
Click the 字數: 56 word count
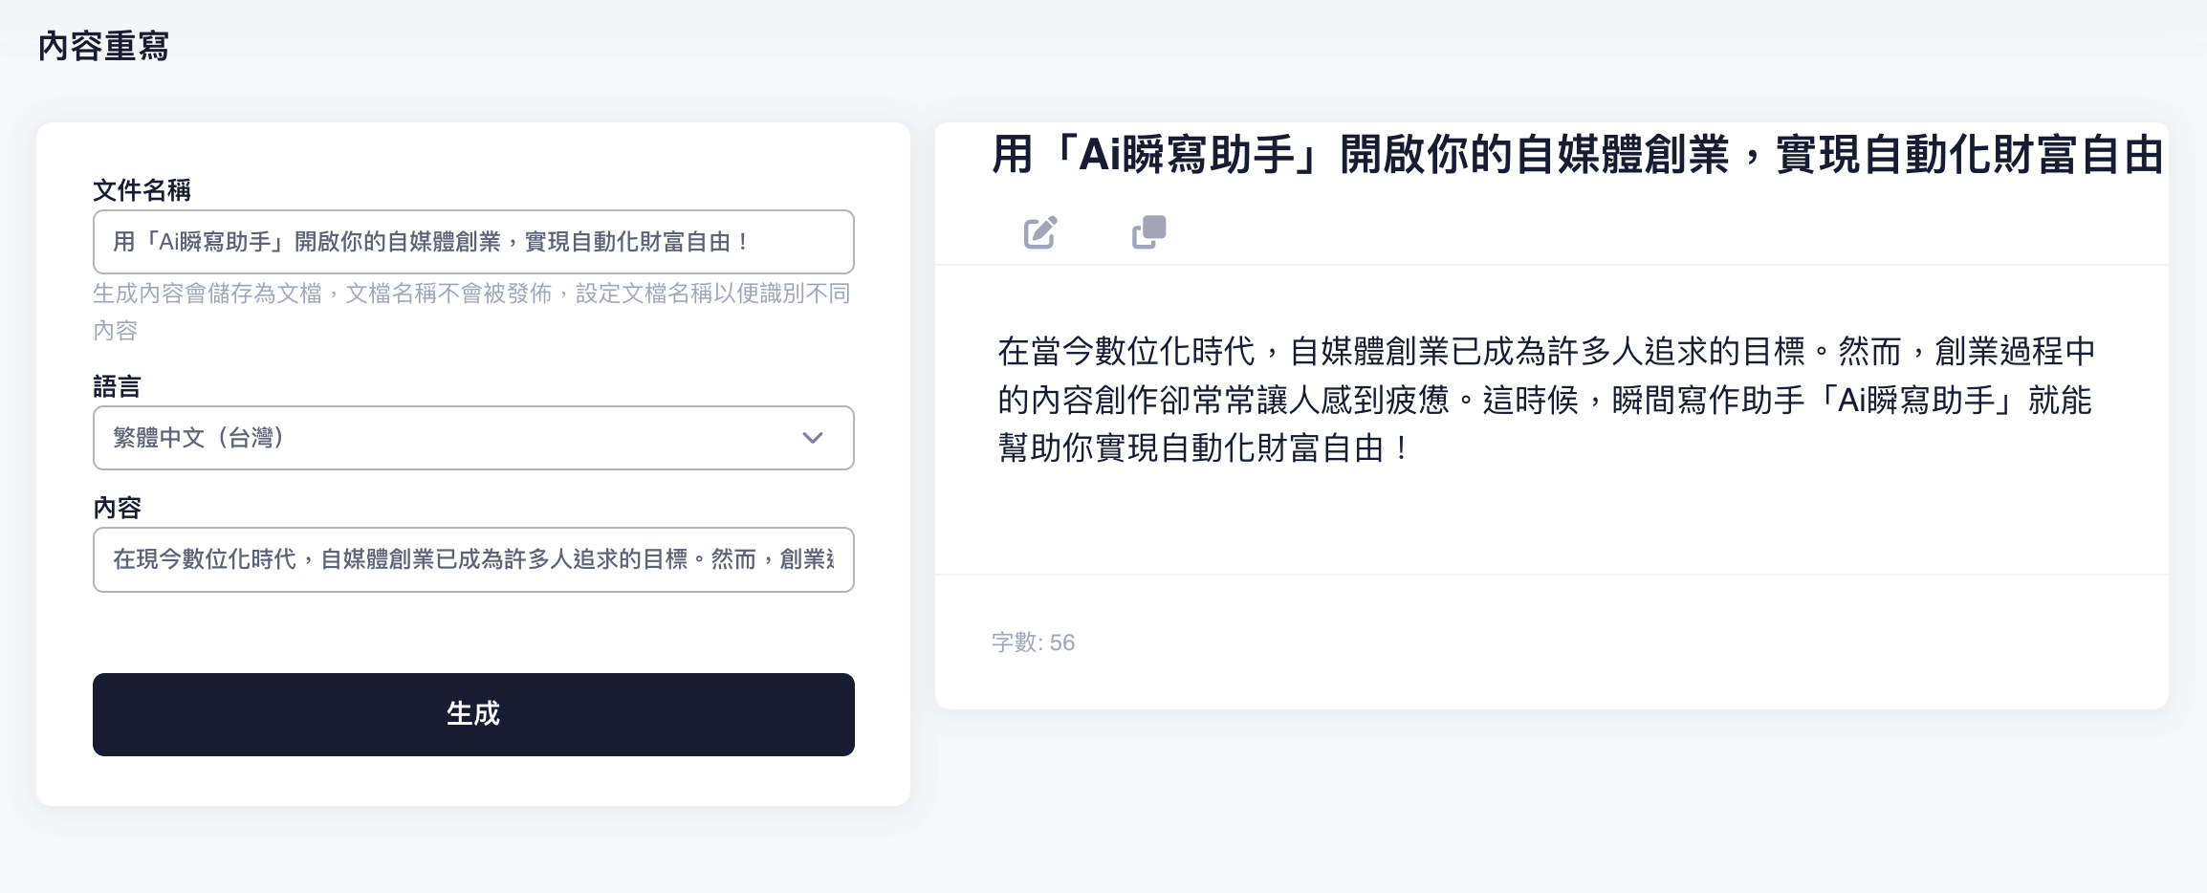tap(1033, 643)
